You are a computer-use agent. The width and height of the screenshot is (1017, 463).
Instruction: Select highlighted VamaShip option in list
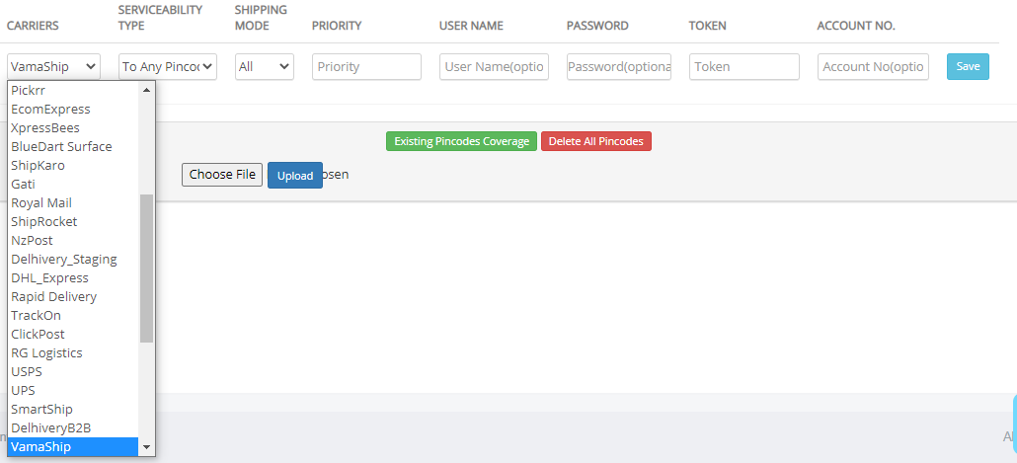tap(73, 447)
